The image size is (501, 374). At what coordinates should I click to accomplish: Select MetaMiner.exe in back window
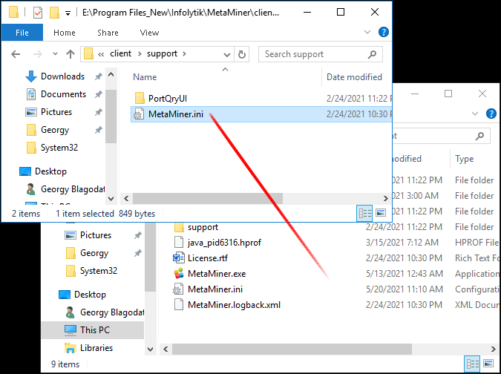(209, 274)
